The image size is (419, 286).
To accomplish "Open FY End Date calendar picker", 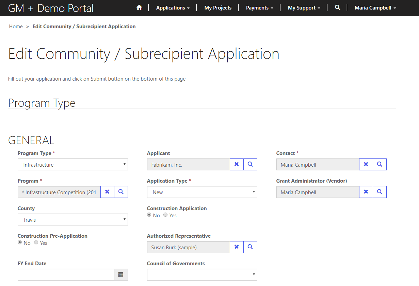I will click(x=121, y=274).
